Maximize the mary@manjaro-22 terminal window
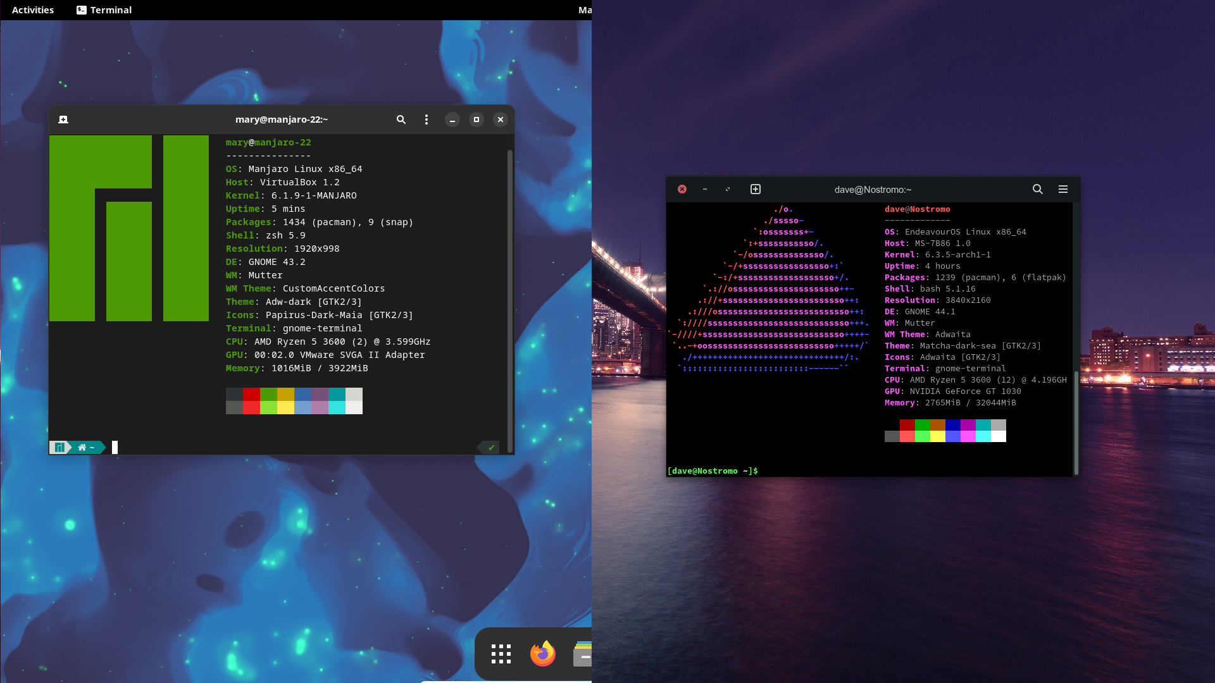Image resolution: width=1215 pixels, height=683 pixels. pyautogui.click(x=477, y=120)
